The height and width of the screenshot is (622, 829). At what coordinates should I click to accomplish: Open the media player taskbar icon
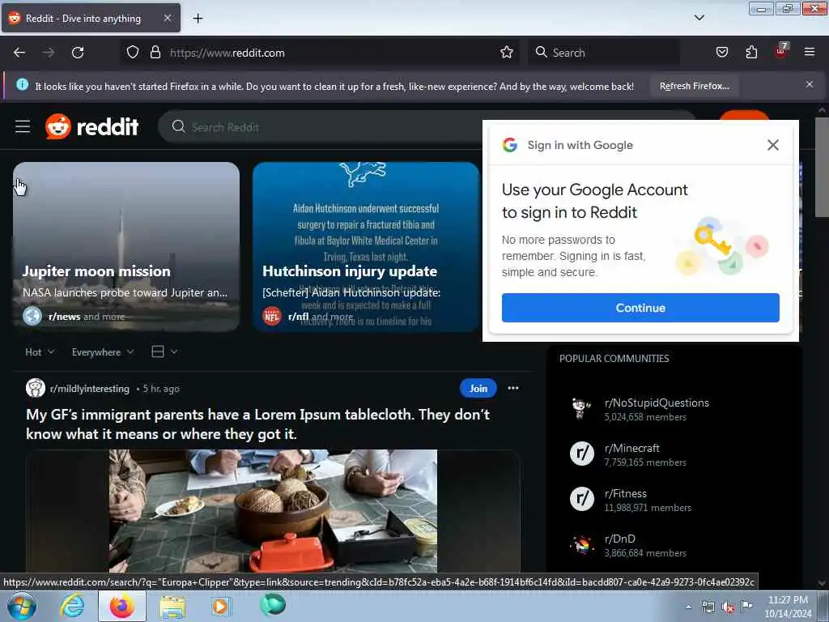[221, 606]
